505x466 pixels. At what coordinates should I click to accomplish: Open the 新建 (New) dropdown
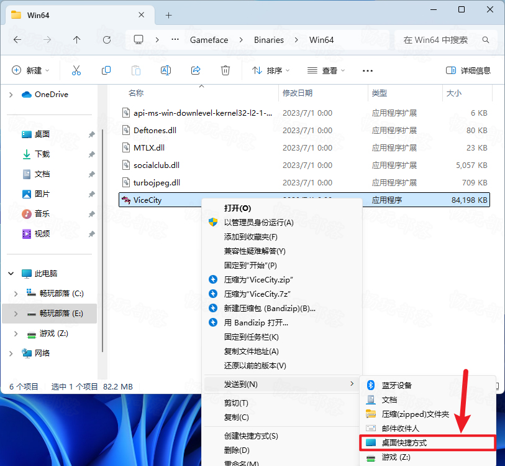click(x=30, y=70)
